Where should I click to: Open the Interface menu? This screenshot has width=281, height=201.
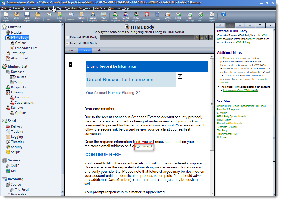point(99,8)
